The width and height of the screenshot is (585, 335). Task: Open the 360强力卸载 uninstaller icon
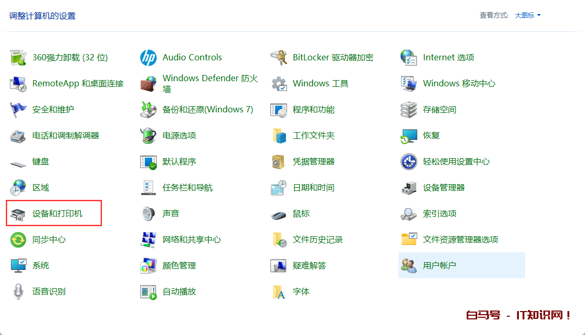click(18, 58)
